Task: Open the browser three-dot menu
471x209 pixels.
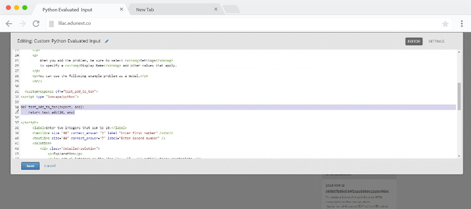Action: pyautogui.click(x=462, y=24)
